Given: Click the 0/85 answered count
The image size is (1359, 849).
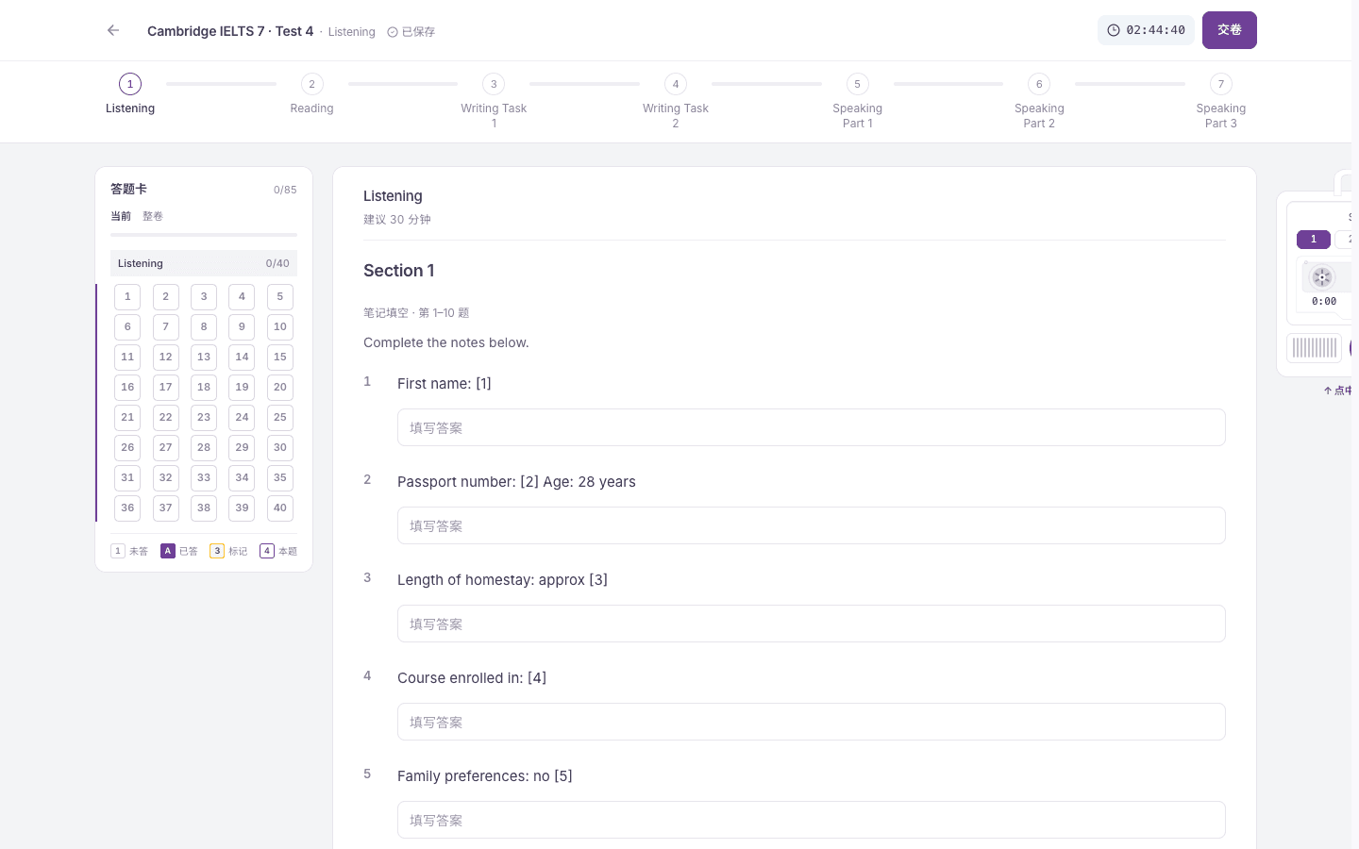Looking at the screenshot, I should (285, 190).
